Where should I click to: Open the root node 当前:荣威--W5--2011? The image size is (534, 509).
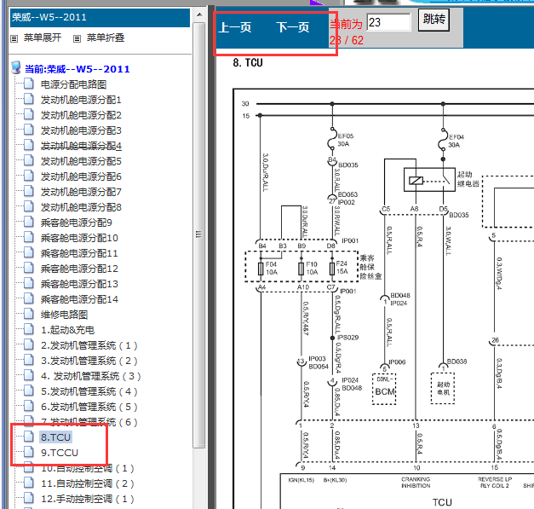[x=78, y=69]
